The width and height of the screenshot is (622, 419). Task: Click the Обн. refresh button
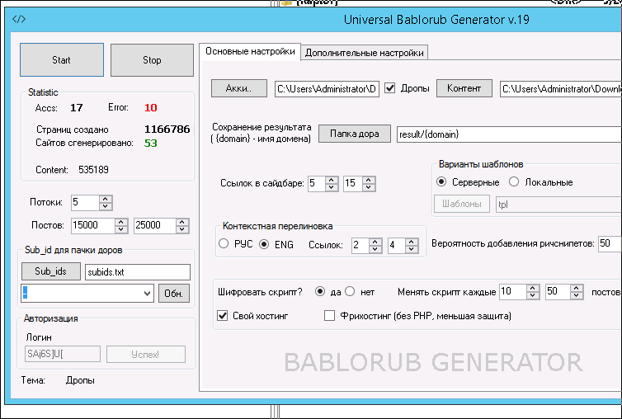174,294
